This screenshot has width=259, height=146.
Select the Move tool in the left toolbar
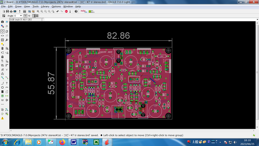(3, 31)
